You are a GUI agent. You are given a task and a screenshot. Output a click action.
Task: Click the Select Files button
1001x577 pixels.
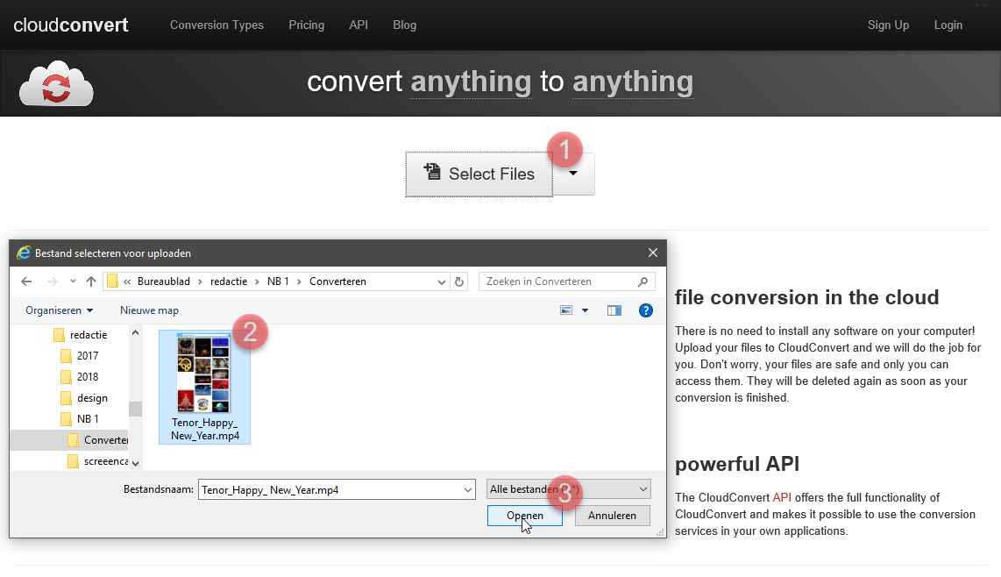[x=479, y=174]
